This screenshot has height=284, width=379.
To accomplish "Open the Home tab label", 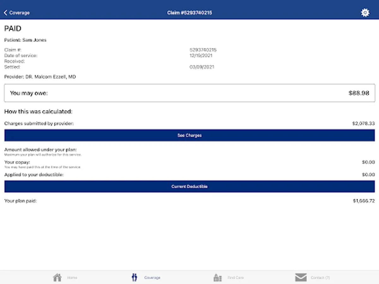I will click(72, 278).
